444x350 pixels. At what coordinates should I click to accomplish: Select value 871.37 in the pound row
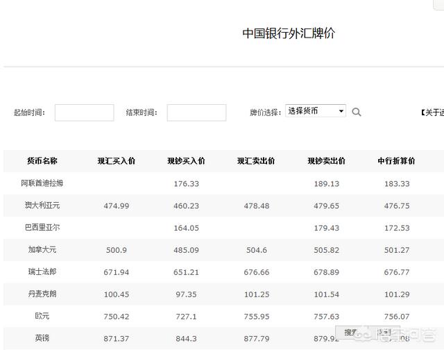117,339
